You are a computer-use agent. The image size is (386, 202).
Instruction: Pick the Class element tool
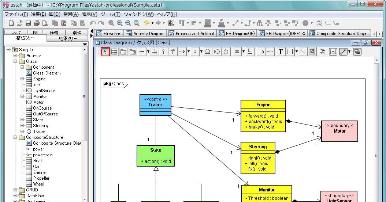115,52
